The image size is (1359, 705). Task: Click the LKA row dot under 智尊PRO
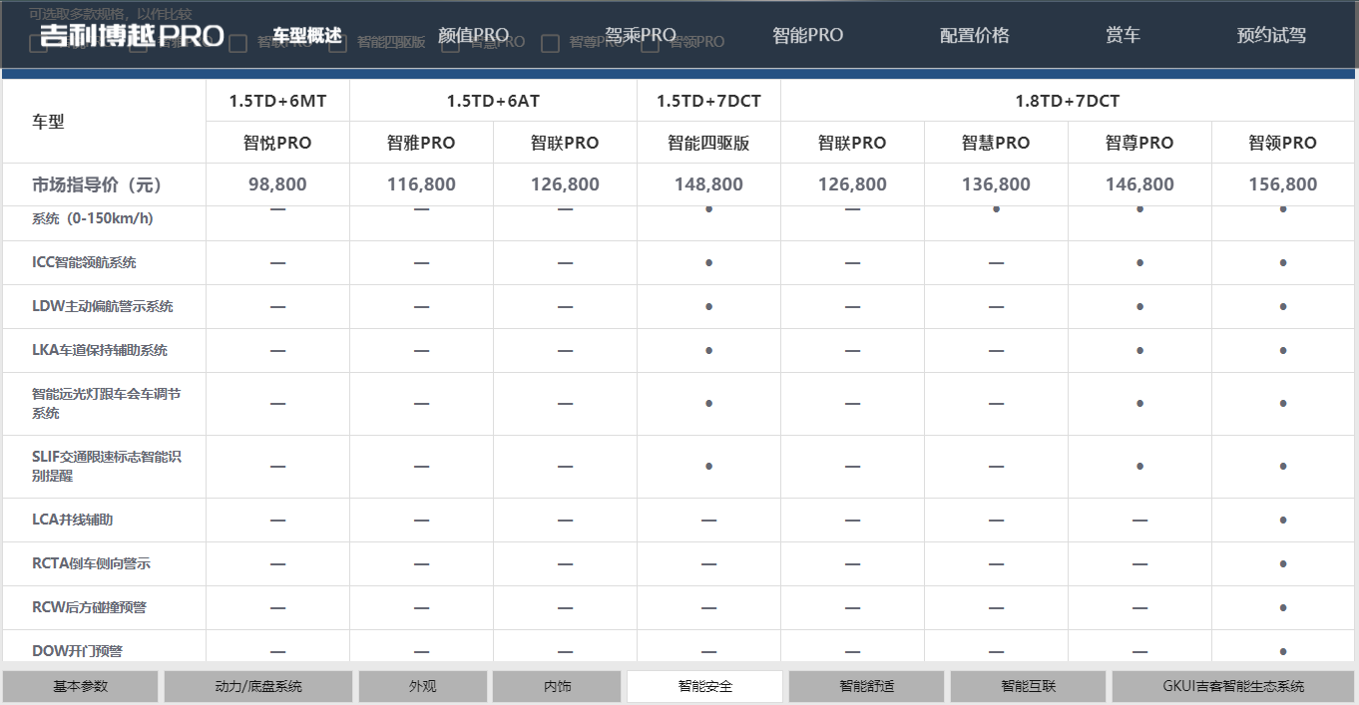tap(1139, 351)
